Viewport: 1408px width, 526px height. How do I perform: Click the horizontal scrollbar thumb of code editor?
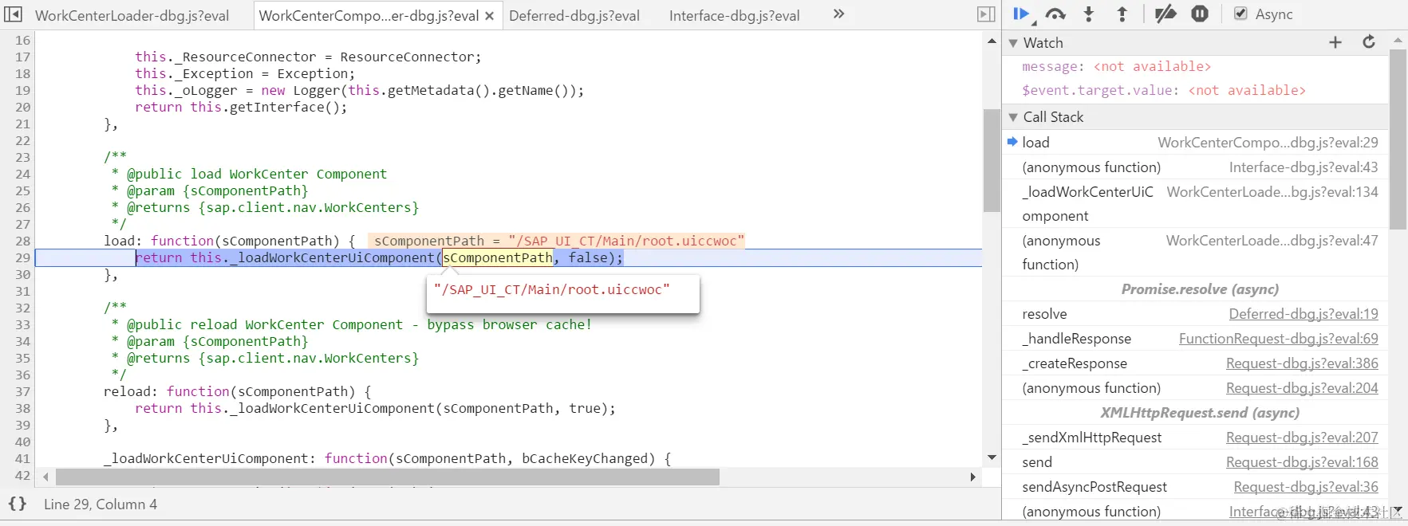[x=388, y=477]
